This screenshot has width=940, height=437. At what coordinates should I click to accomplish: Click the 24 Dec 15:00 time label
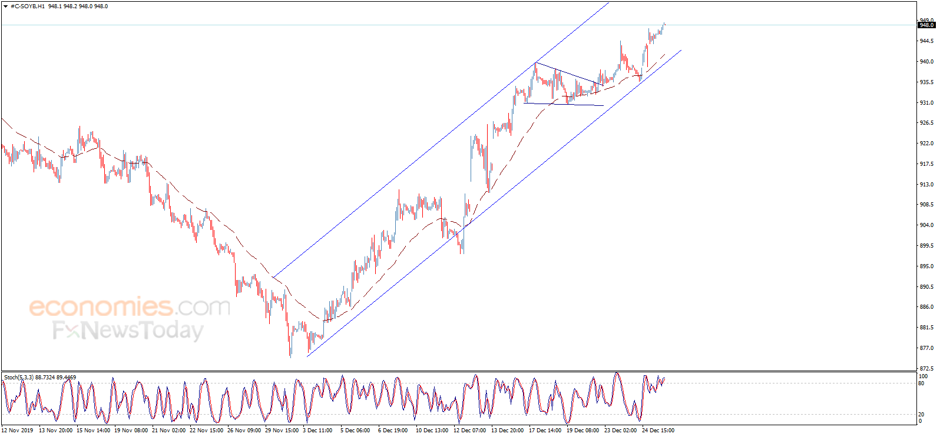[x=658, y=431]
